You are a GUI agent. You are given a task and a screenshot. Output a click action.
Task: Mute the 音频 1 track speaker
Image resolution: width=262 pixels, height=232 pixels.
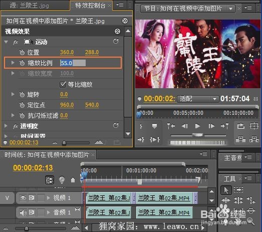click(x=23, y=212)
